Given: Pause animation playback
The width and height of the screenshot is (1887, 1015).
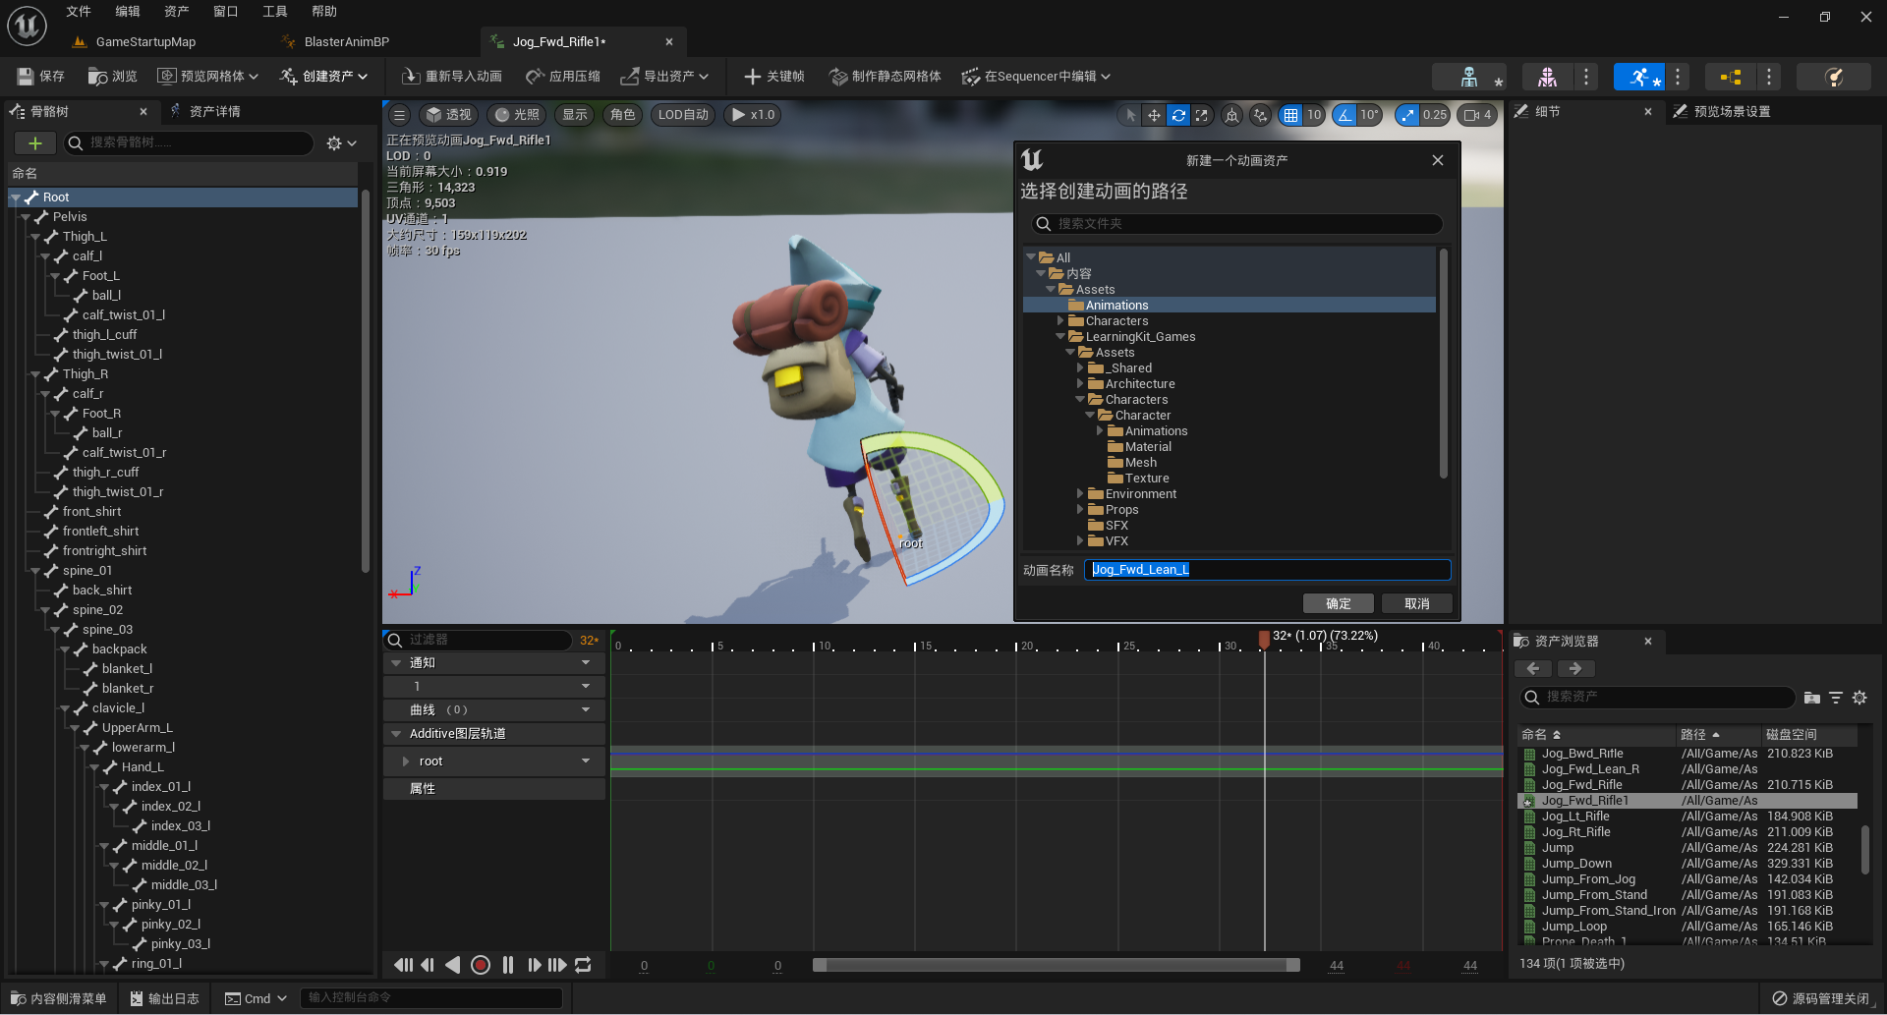Looking at the screenshot, I should click(x=508, y=965).
